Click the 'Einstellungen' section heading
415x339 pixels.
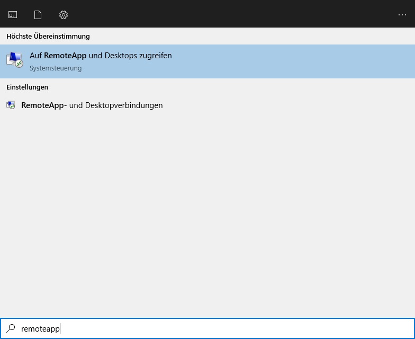pyautogui.click(x=28, y=87)
